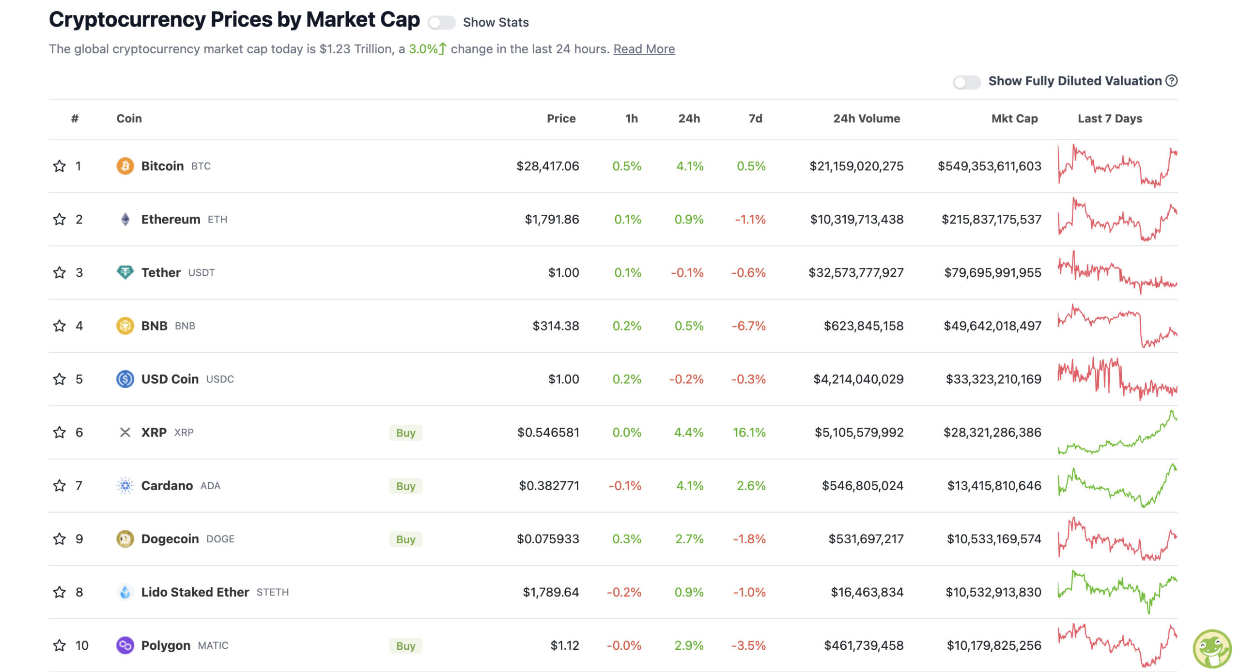
Task: Click Buy button for XRP
Action: [x=405, y=433]
